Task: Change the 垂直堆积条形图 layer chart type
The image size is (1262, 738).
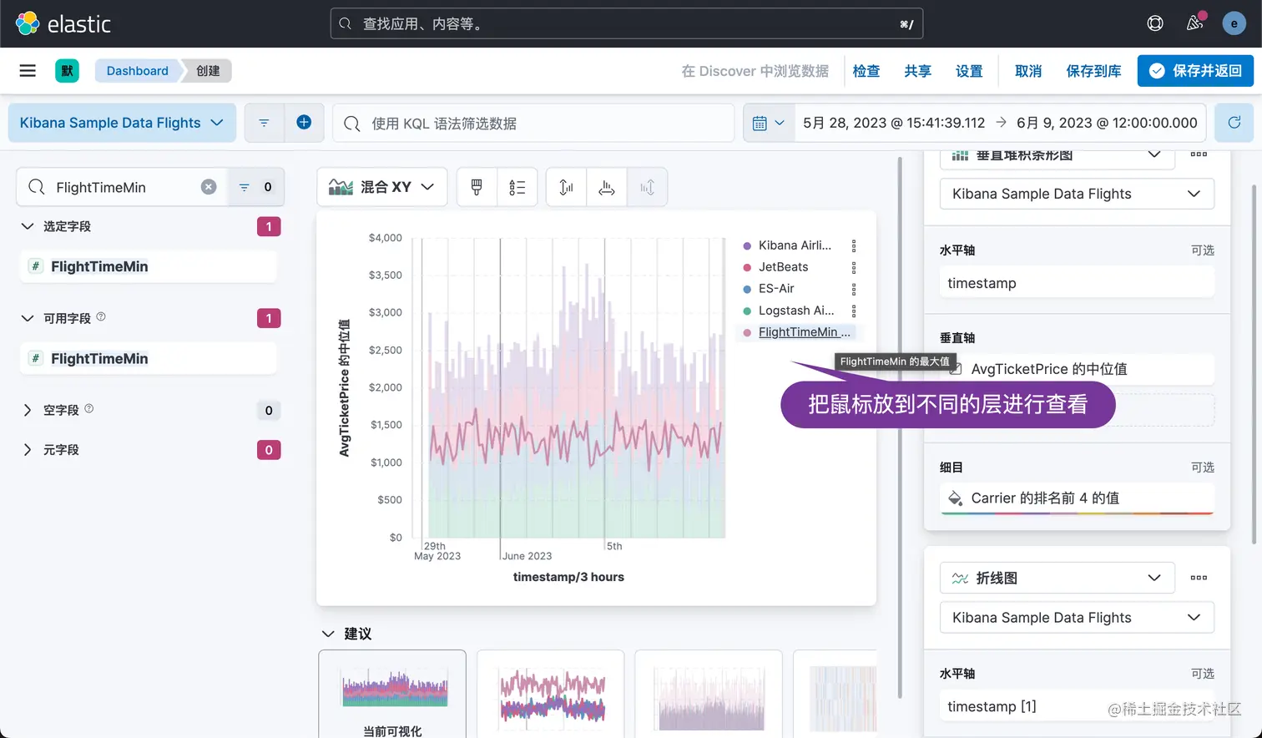Action: click(x=1058, y=156)
